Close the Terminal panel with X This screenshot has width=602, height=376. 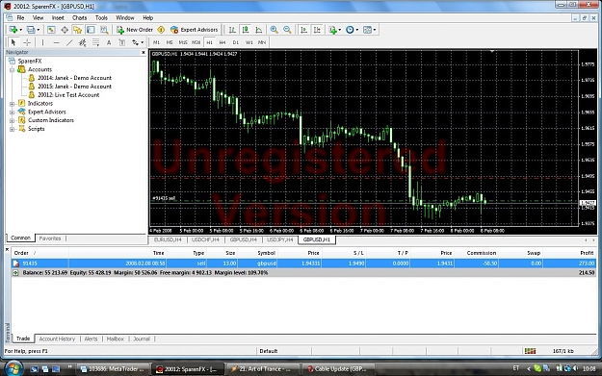pos(7,249)
